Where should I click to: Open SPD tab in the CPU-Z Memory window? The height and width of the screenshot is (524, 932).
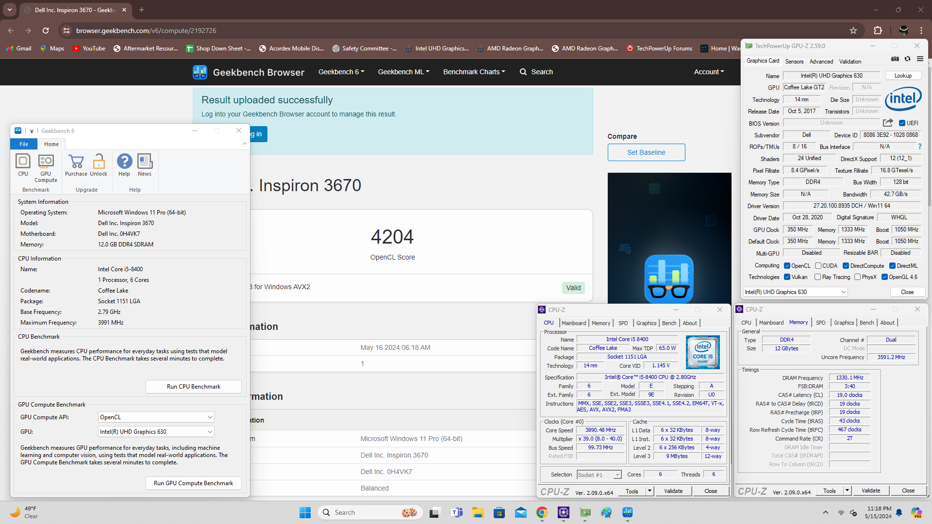click(x=820, y=323)
